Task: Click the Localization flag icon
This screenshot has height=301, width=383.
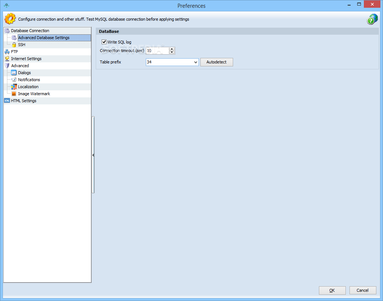Action: point(14,87)
